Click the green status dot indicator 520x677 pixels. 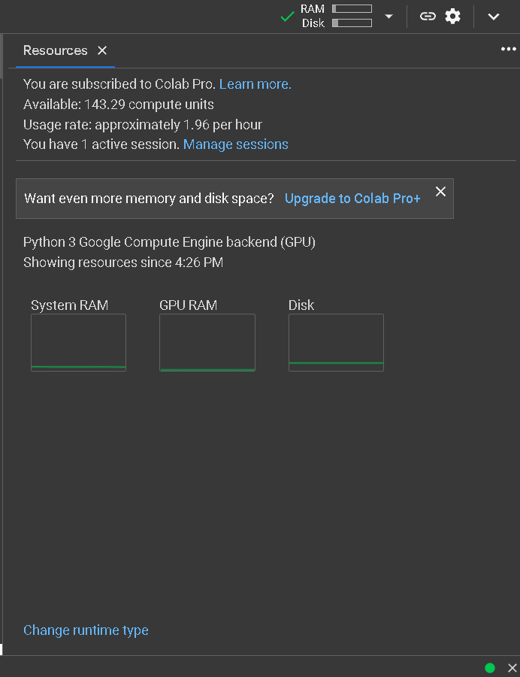(x=490, y=668)
